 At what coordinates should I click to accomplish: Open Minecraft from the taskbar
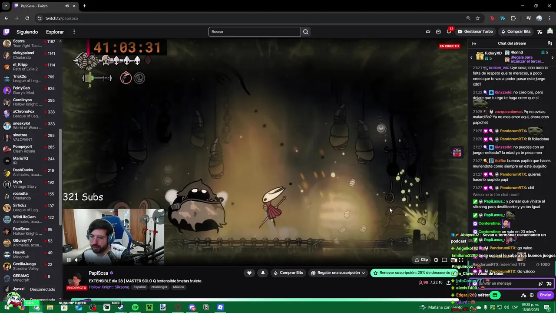[149, 307]
